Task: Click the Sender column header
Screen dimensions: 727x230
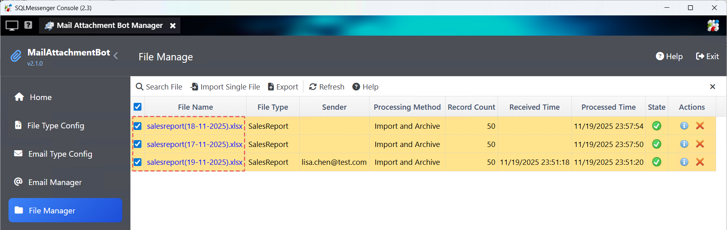Action: click(334, 107)
